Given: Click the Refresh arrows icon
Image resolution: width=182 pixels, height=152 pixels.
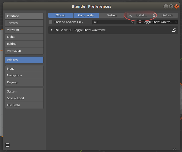Looking at the screenshot, I should click(155, 15).
